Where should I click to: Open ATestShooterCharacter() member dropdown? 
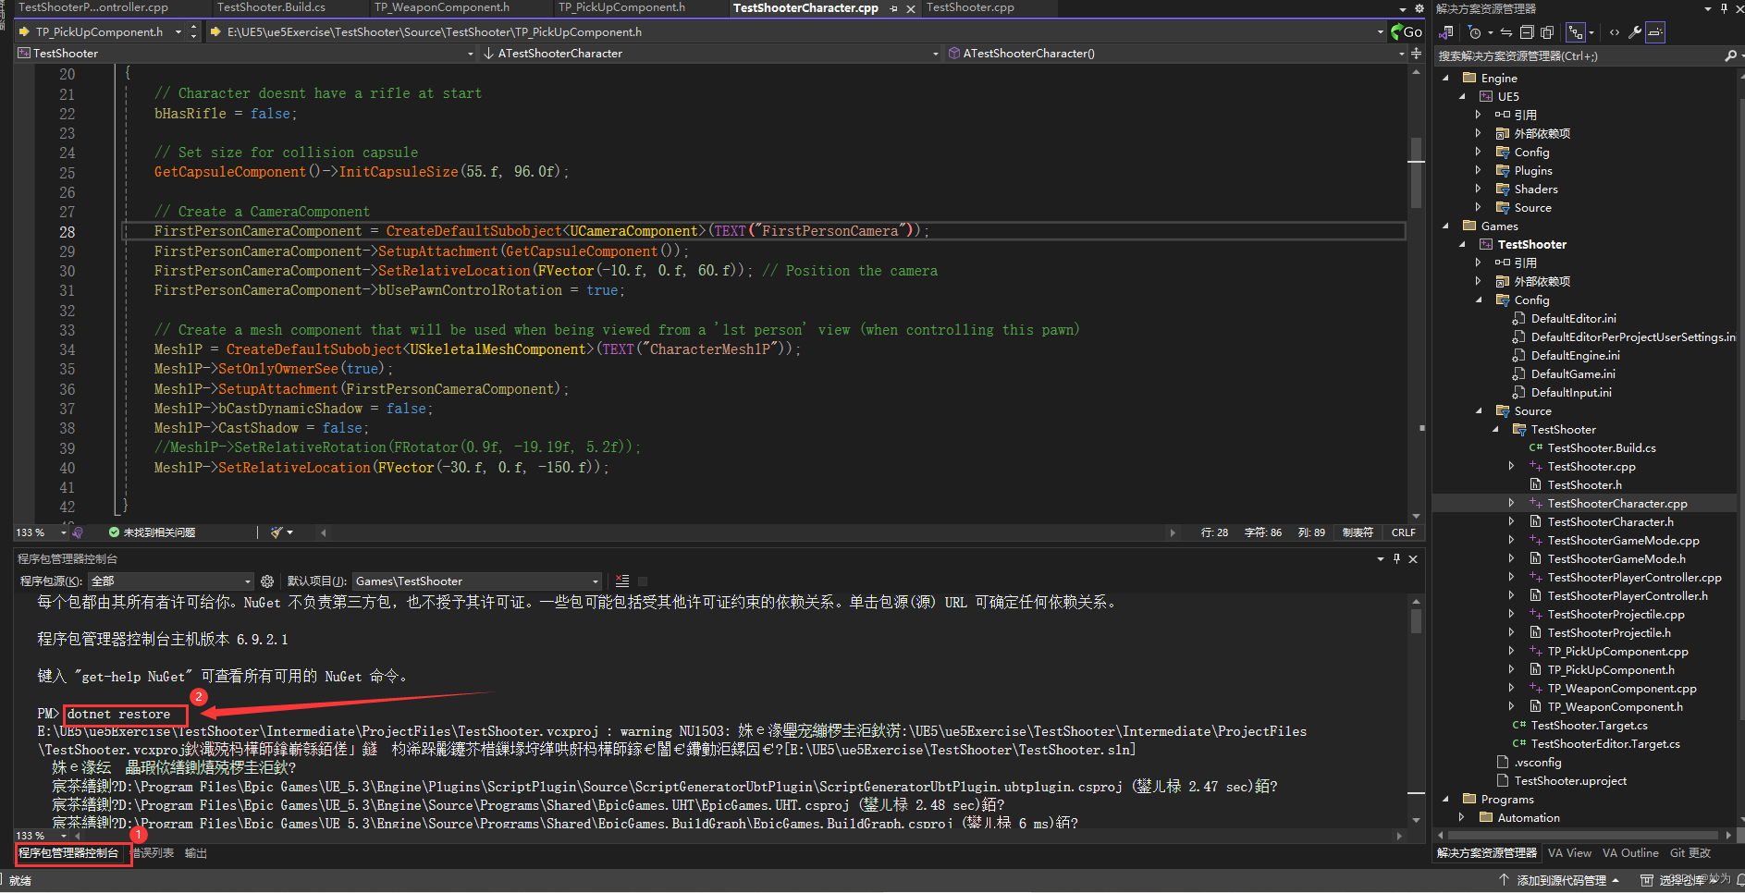click(1402, 54)
